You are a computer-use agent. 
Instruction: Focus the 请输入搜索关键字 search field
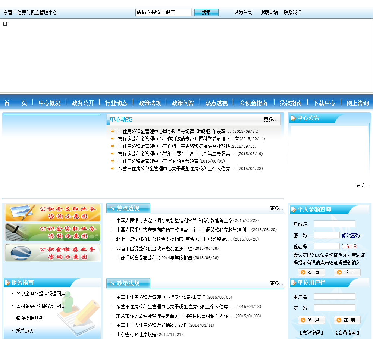click(163, 12)
